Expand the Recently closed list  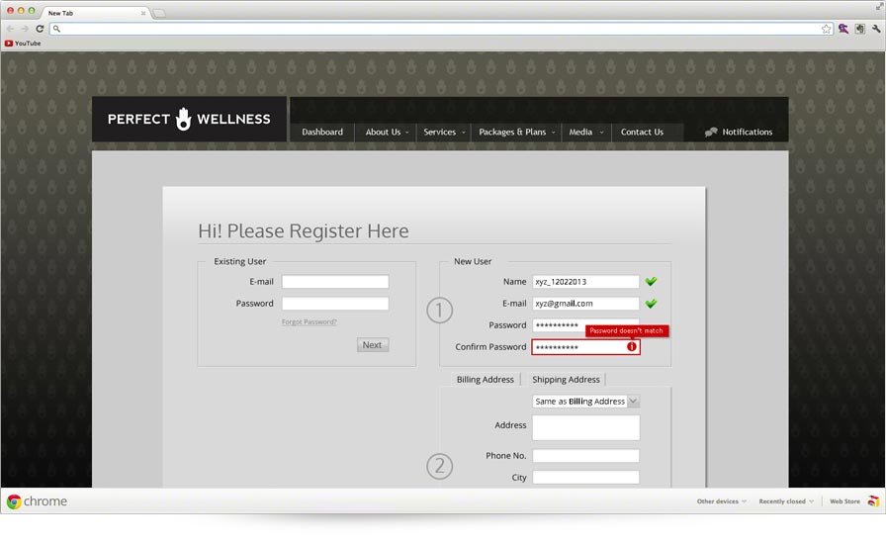(786, 501)
